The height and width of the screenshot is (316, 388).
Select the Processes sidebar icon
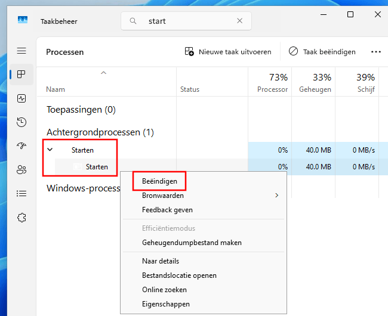pyautogui.click(x=21, y=74)
